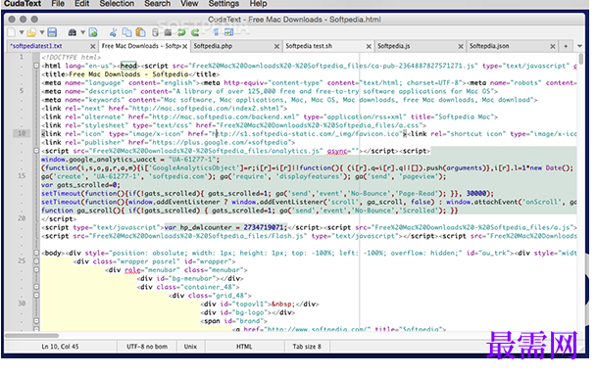Change lexer via HTML status field

244,347
